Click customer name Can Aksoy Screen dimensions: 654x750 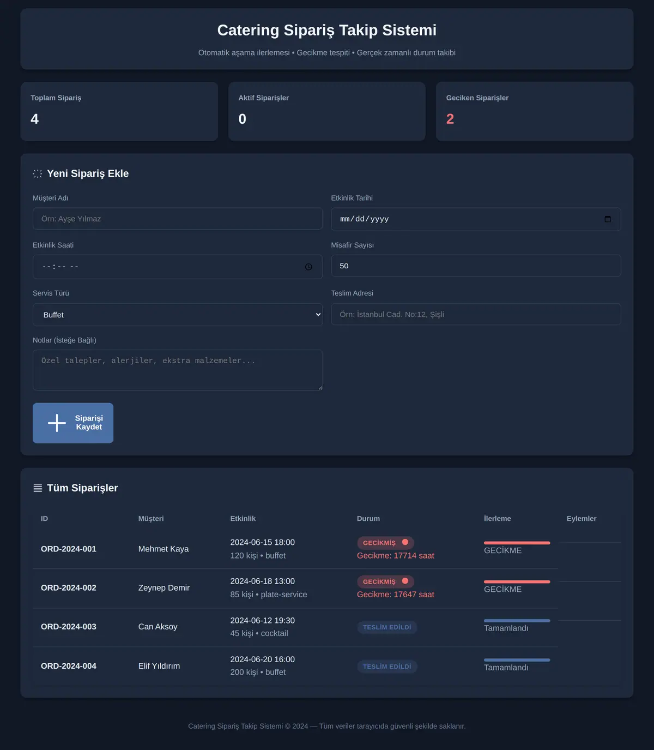point(158,627)
